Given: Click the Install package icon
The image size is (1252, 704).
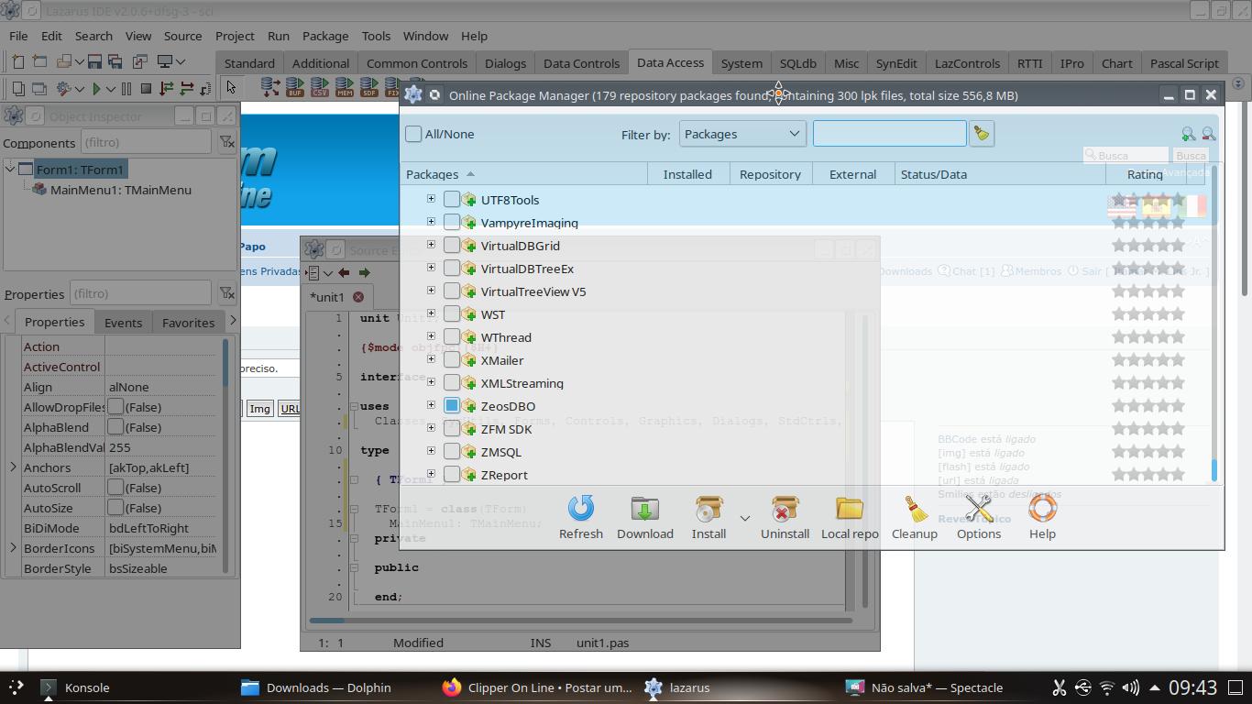Looking at the screenshot, I should point(708,509).
